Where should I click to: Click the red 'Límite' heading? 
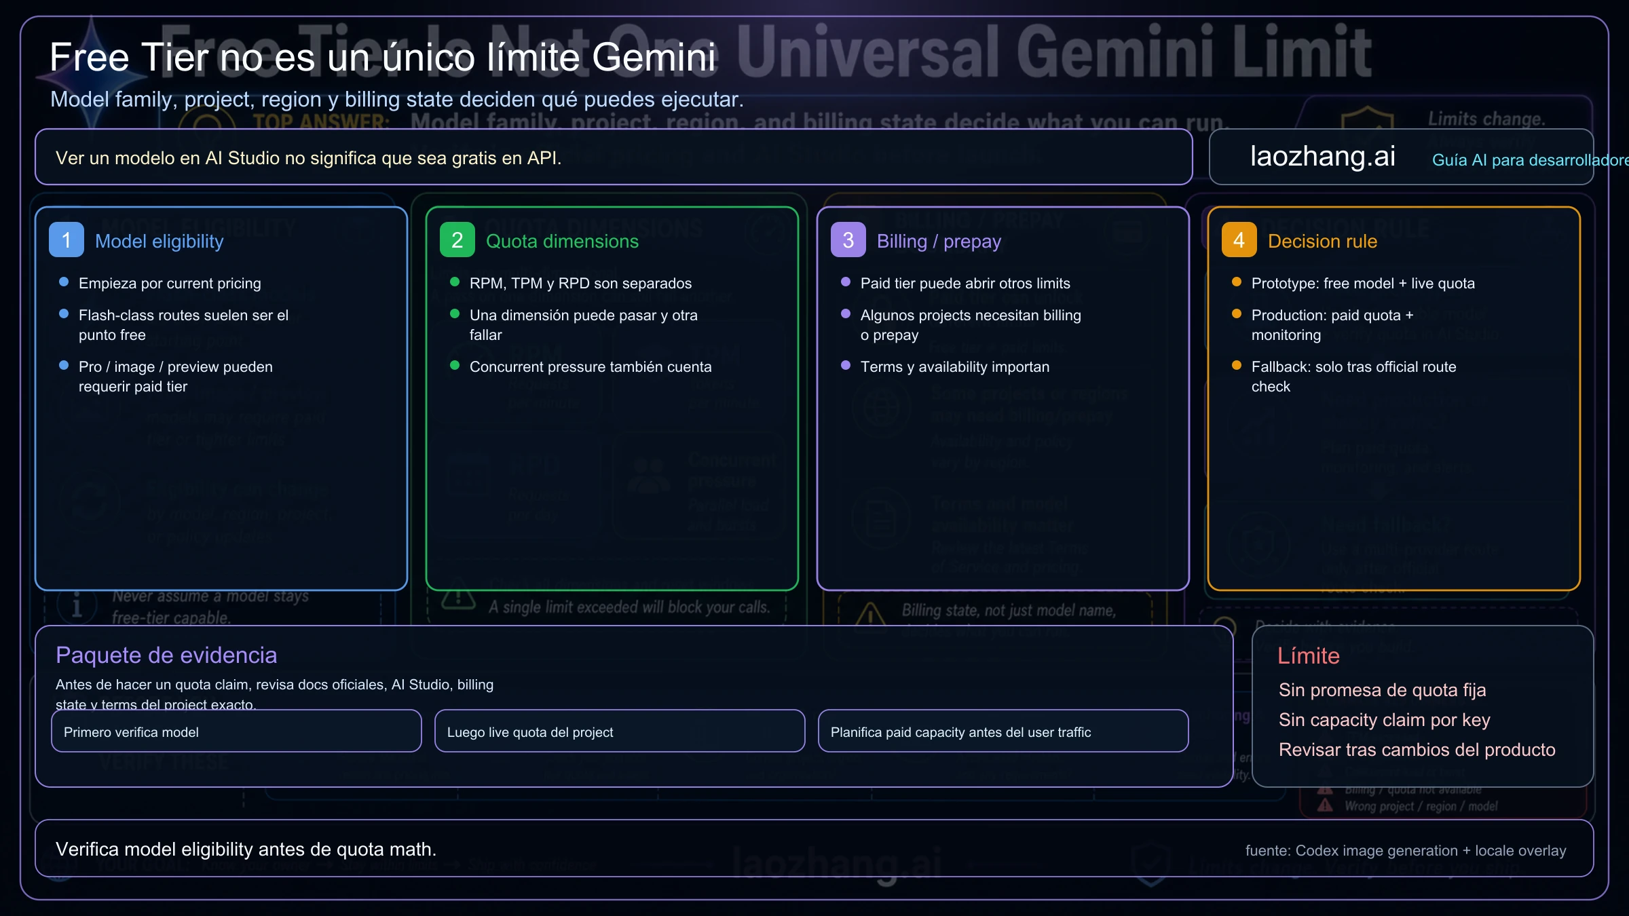pos(1309,656)
